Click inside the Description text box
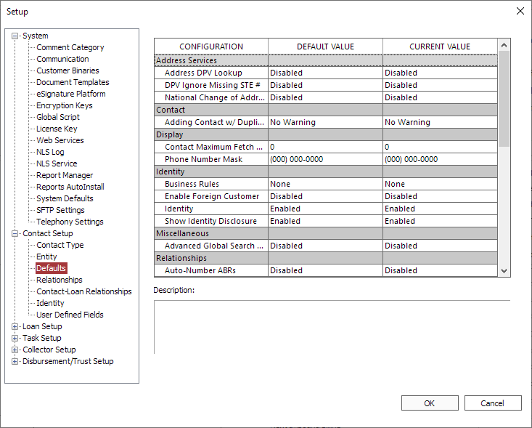This screenshot has width=532, height=428. point(332,327)
